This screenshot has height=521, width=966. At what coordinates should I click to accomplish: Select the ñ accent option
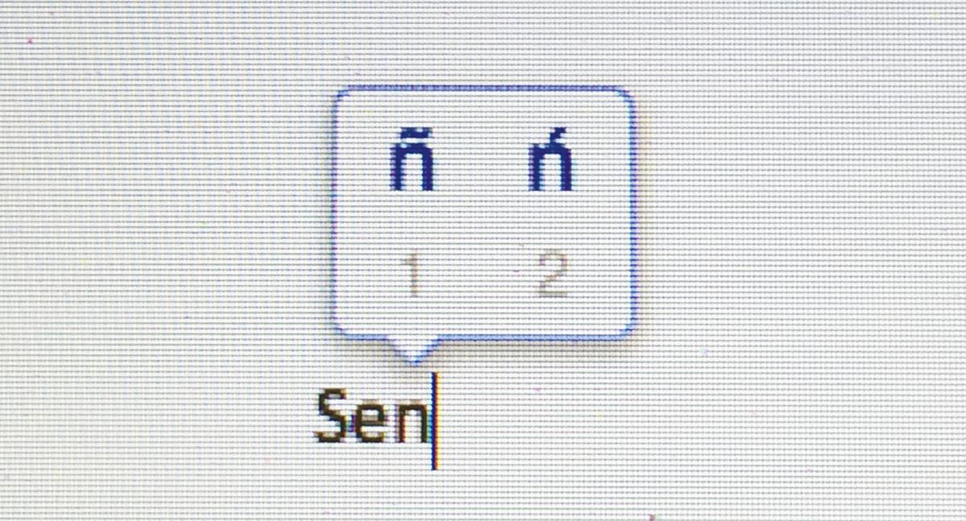pos(412,163)
